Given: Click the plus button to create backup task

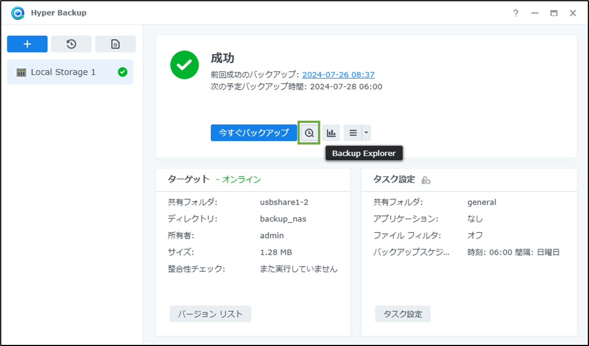Looking at the screenshot, I should point(27,44).
